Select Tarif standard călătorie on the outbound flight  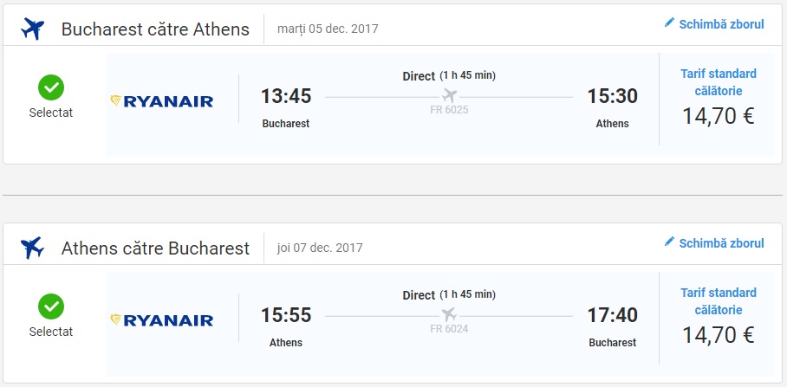coord(718,81)
